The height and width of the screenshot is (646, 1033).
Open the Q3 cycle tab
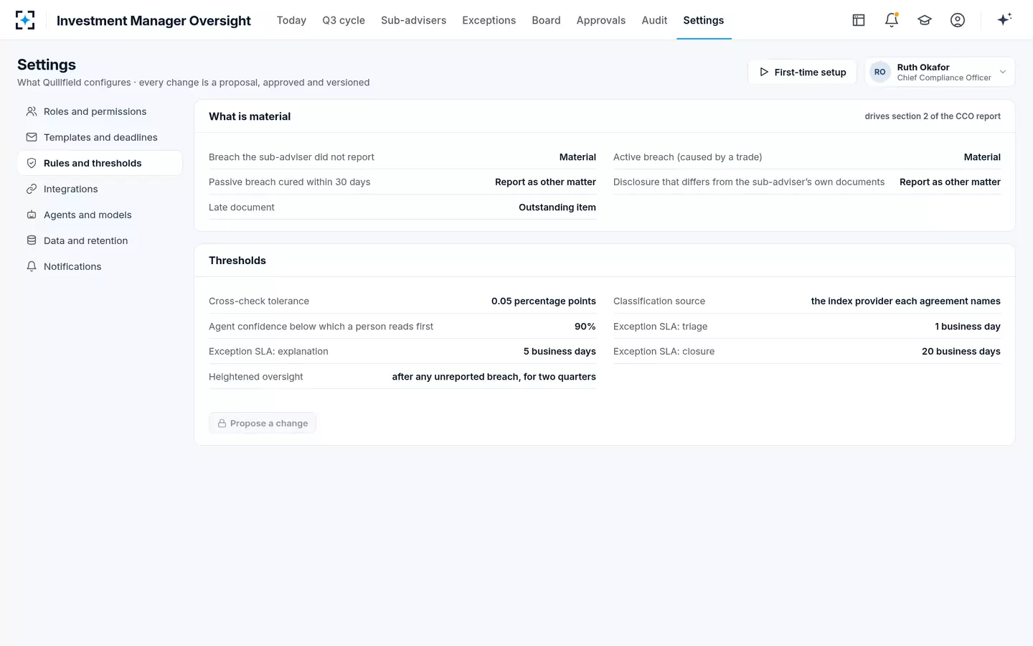[x=344, y=20]
